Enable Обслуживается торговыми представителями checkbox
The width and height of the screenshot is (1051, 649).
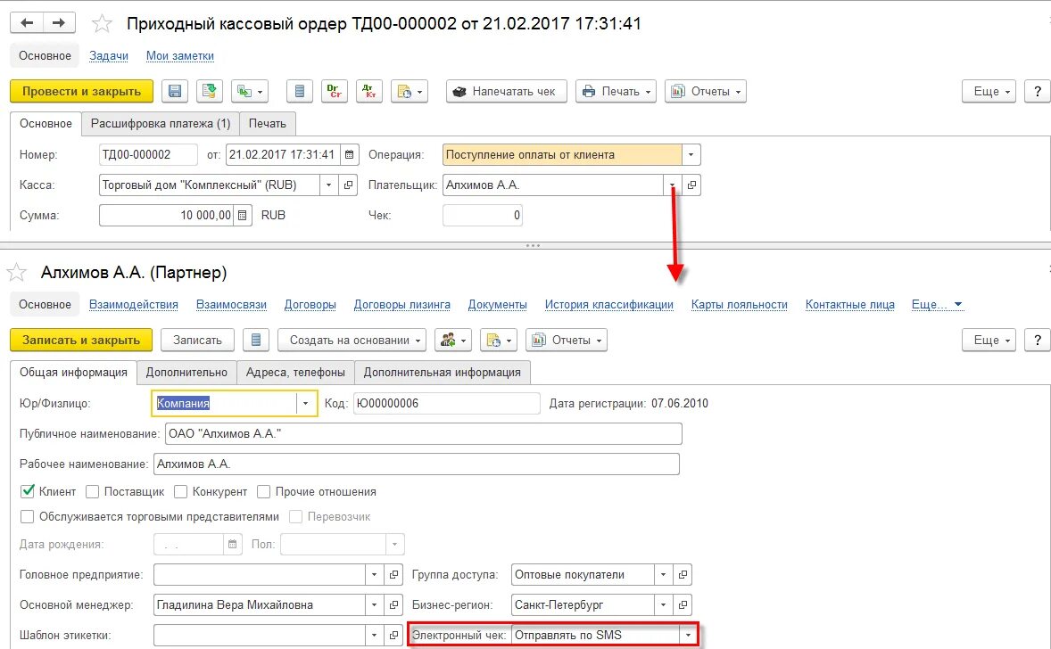pos(27,516)
